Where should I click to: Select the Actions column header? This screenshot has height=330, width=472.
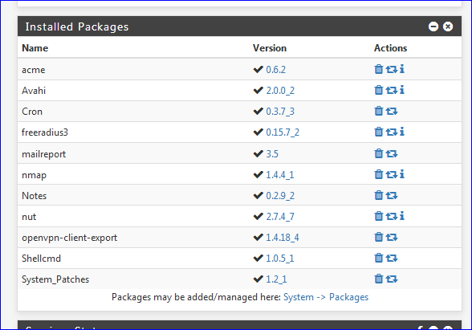tap(390, 48)
